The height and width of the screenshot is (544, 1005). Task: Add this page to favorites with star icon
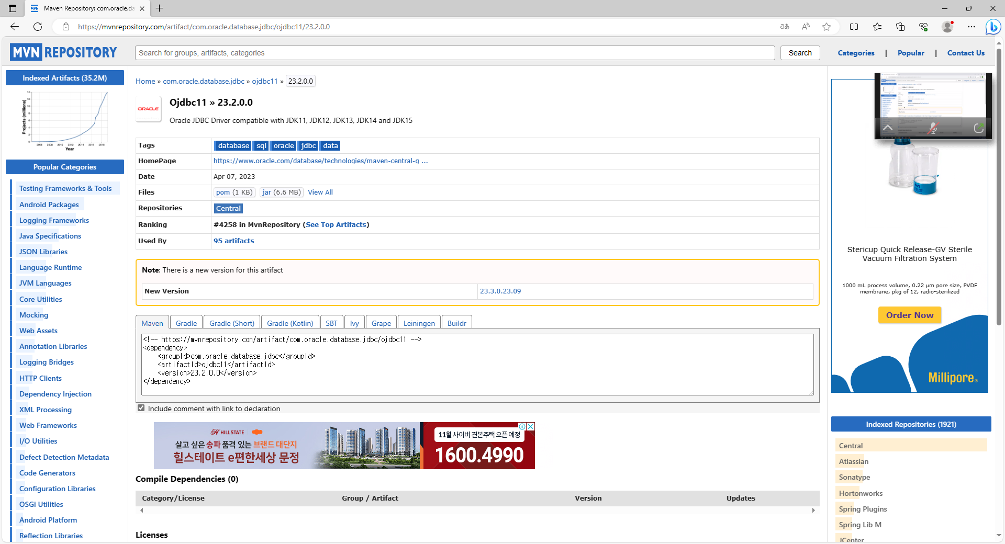[827, 27]
